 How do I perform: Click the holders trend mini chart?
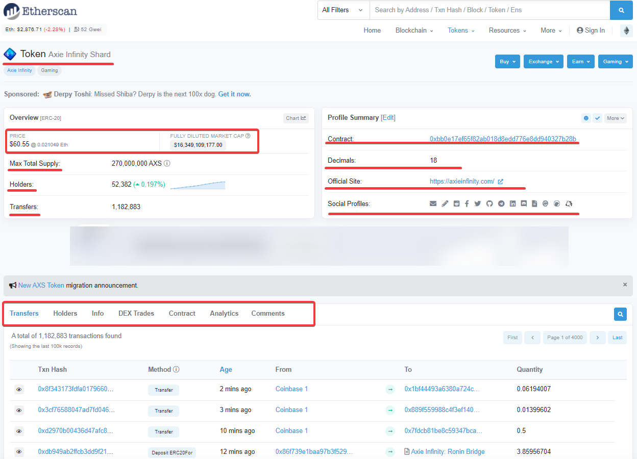[x=198, y=185]
